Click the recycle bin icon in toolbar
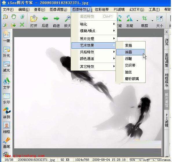The width and height of the screenshot is (172, 162). [x=22, y=17]
